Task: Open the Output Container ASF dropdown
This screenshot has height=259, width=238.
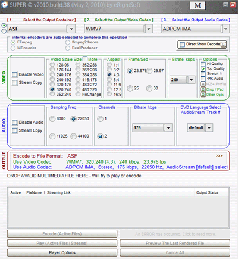Action: (x=71, y=29)
